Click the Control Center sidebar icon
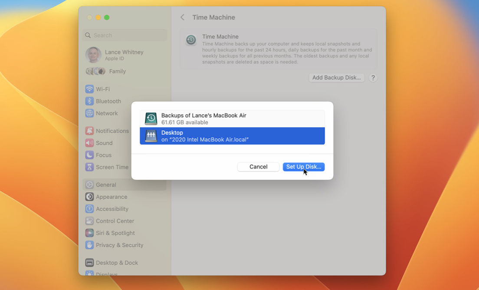 (90, 221)
